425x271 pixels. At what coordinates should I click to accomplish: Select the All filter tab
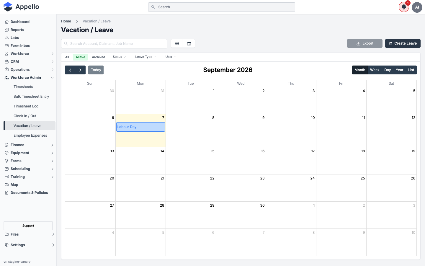click(x=67, y=57)
